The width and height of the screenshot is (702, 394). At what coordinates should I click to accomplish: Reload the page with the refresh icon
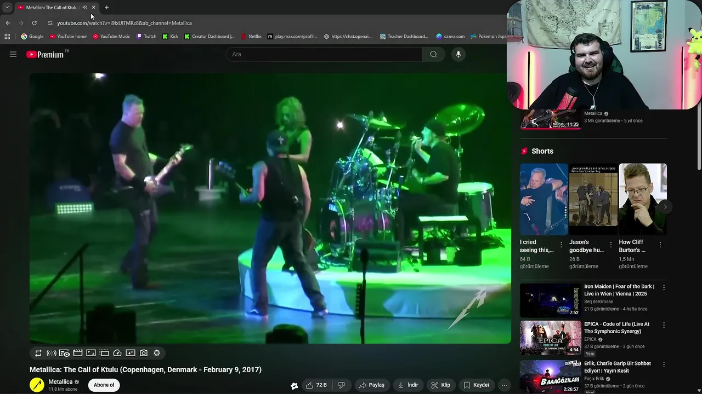tap(34, 23)
